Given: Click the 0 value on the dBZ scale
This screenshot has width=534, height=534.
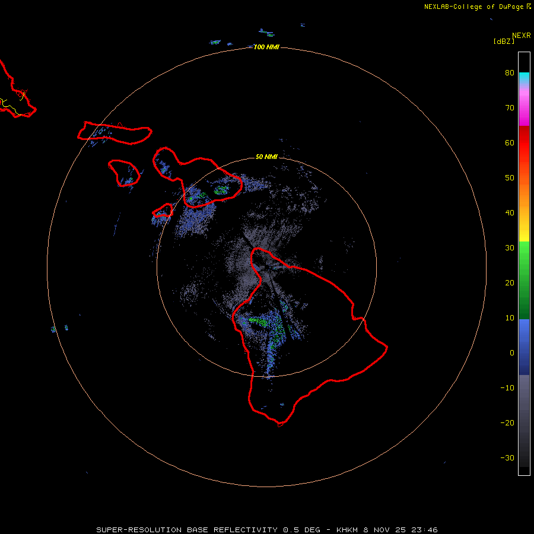Looking at the screenshot, I should [x=512, y=353].
